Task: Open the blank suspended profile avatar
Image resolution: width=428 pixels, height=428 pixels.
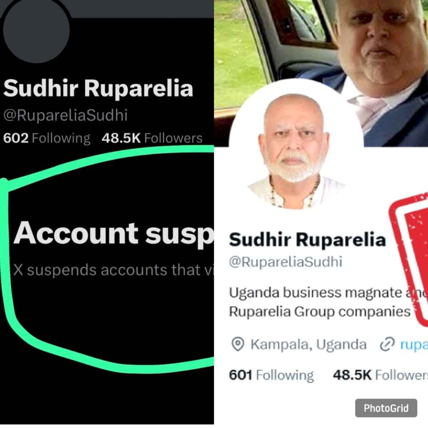Action: [36, 29]
